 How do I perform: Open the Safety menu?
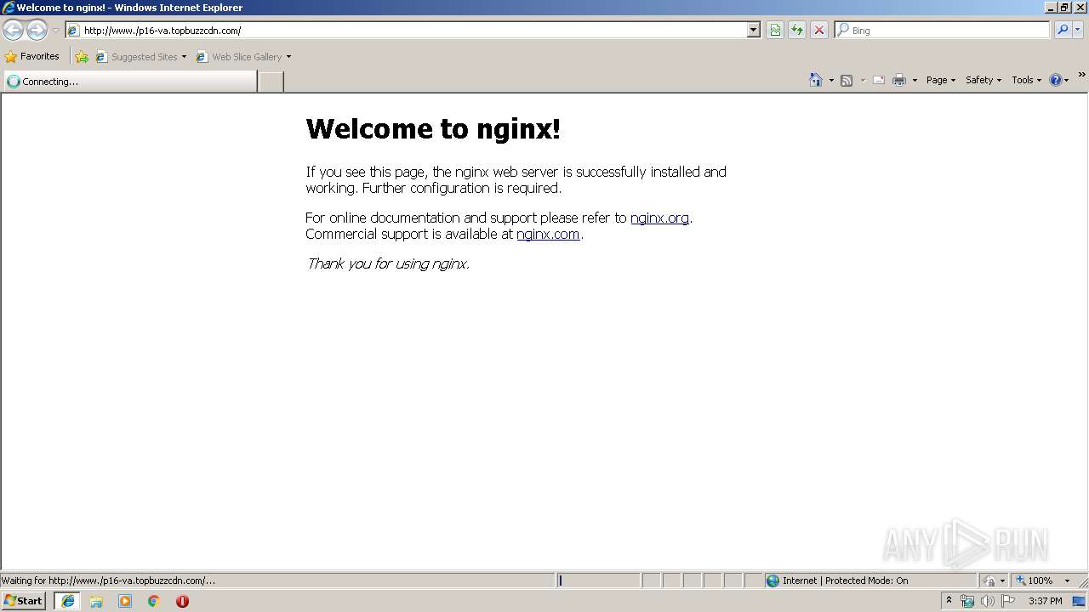pyautogui.click(x=983, y=80)
